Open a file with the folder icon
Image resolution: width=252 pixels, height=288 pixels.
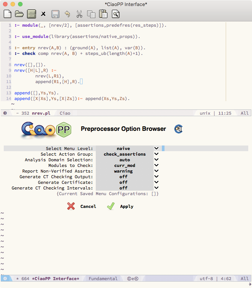(19, 14)
